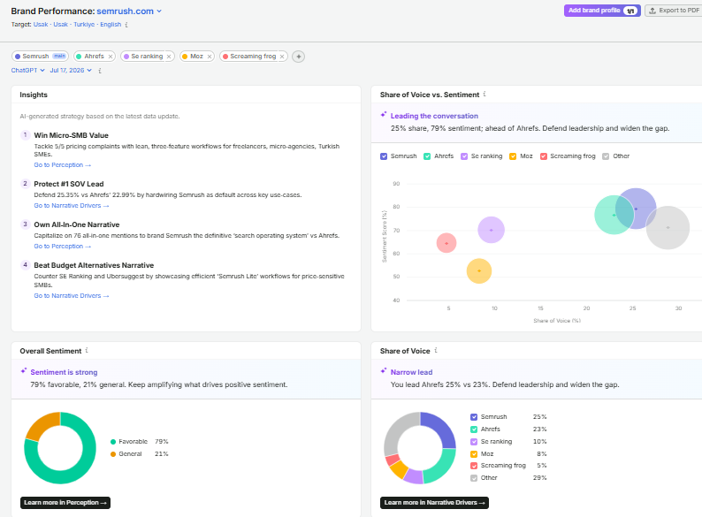
Task: Click the Narrow lead headline
Action: [411, 372]
